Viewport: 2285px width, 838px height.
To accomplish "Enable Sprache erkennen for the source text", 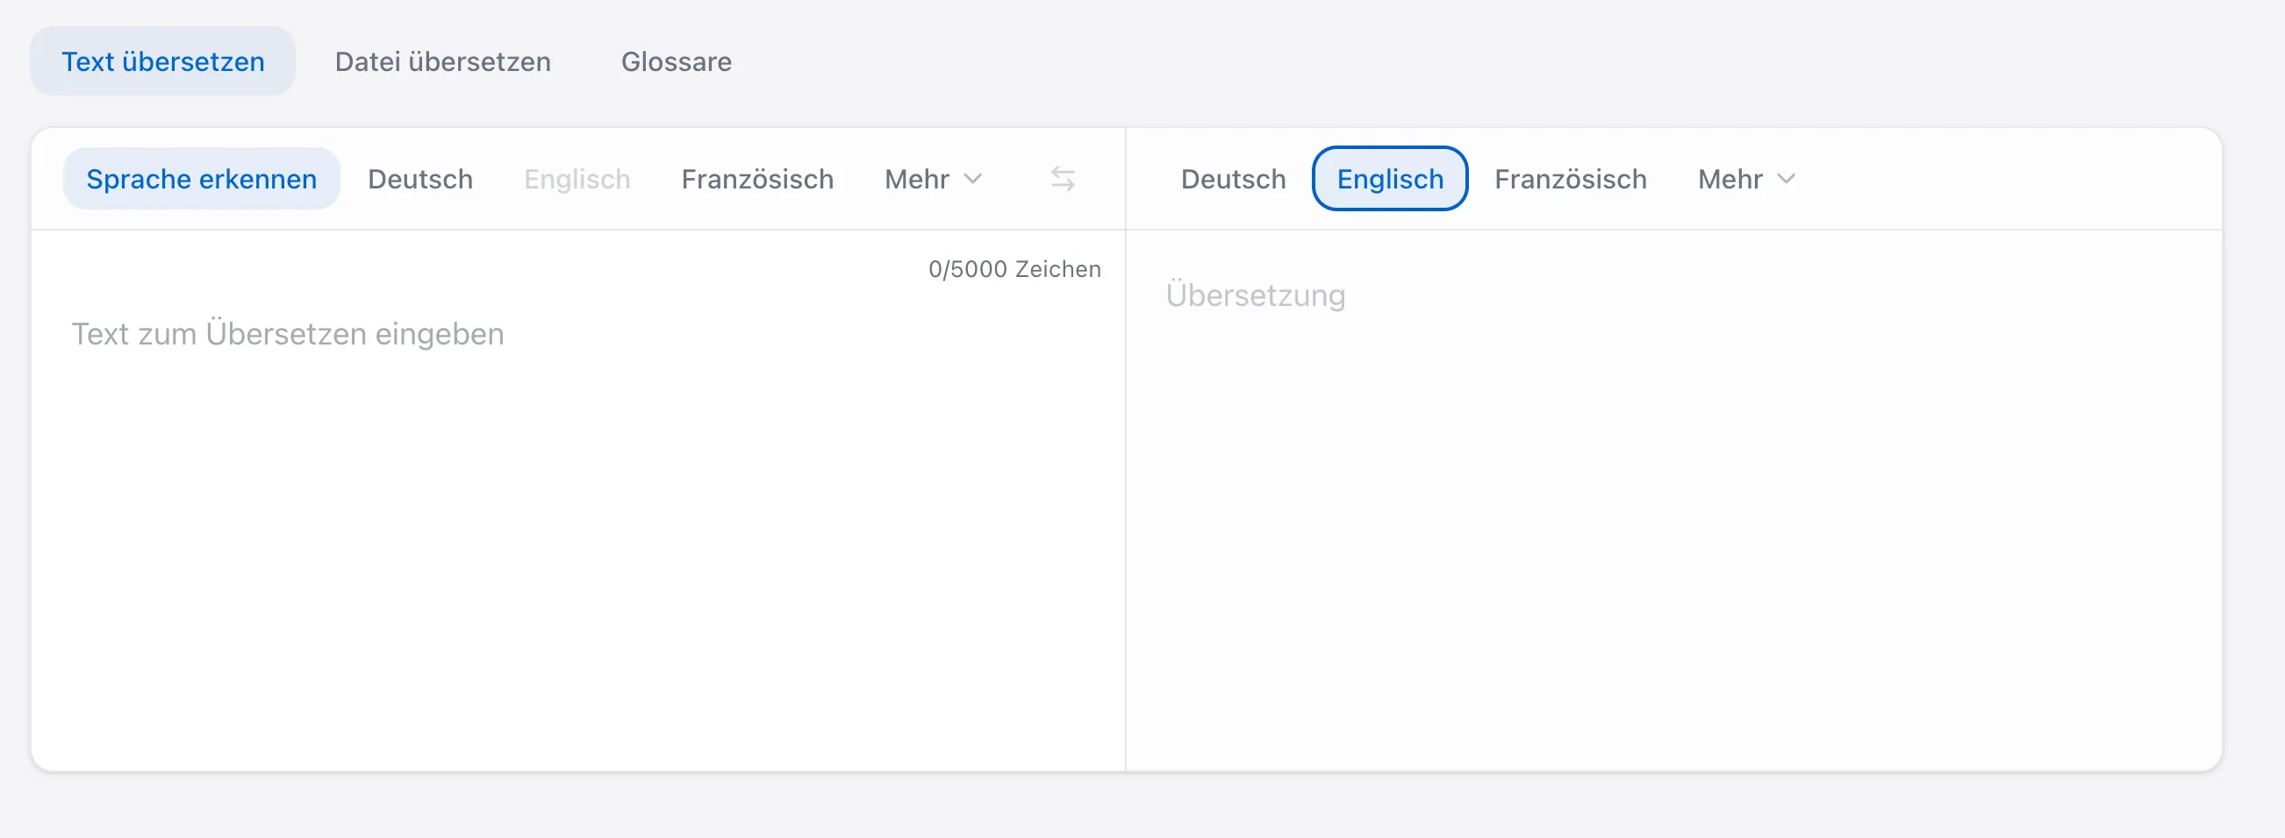I will tap(200, 178).
